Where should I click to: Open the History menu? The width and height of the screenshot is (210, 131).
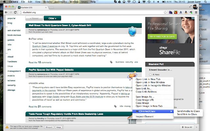[x=47, y=2]
